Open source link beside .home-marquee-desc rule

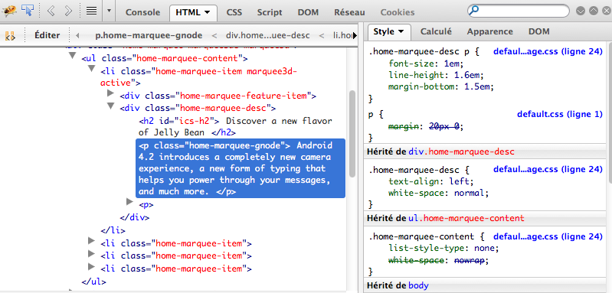coord(548,170)
